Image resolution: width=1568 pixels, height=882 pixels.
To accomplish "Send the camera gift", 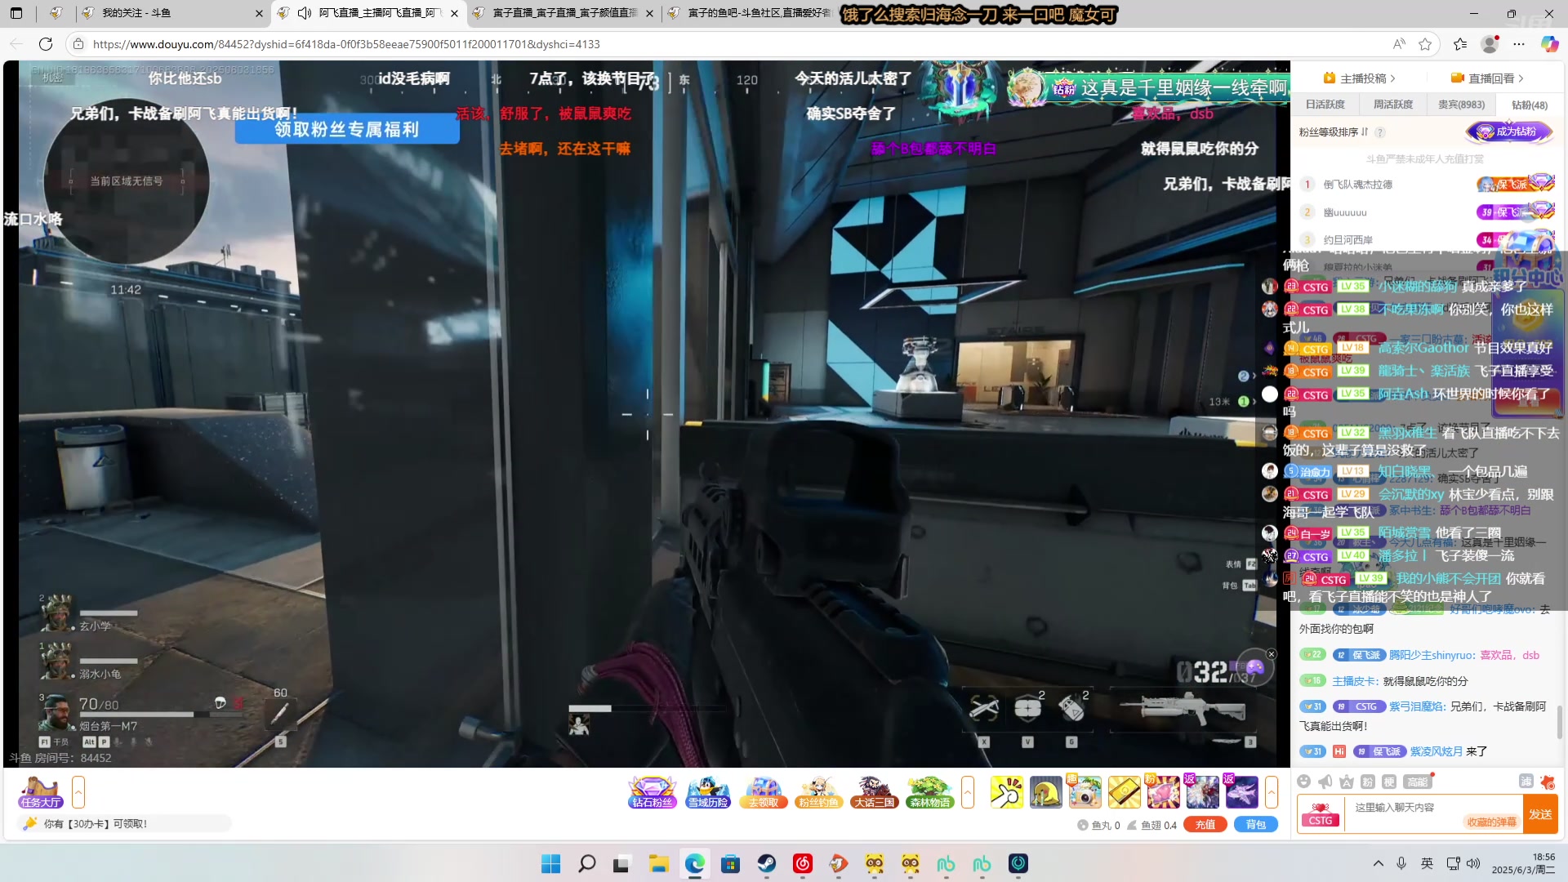I will pyautogui.click(x=1085, y=792).
